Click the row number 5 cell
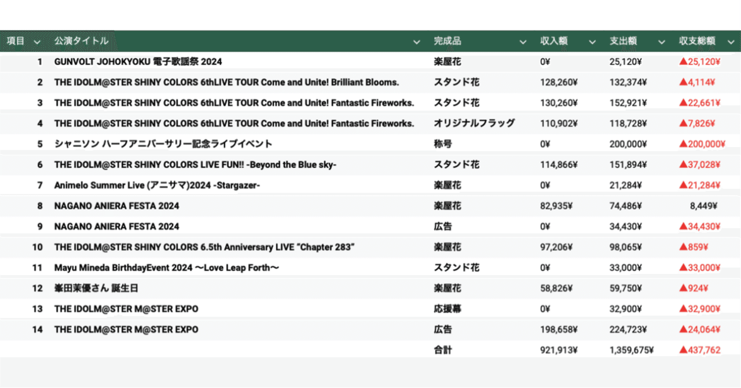Image resolution: width=741 pixels, height=388 pixels. click(x=40, y=144)
